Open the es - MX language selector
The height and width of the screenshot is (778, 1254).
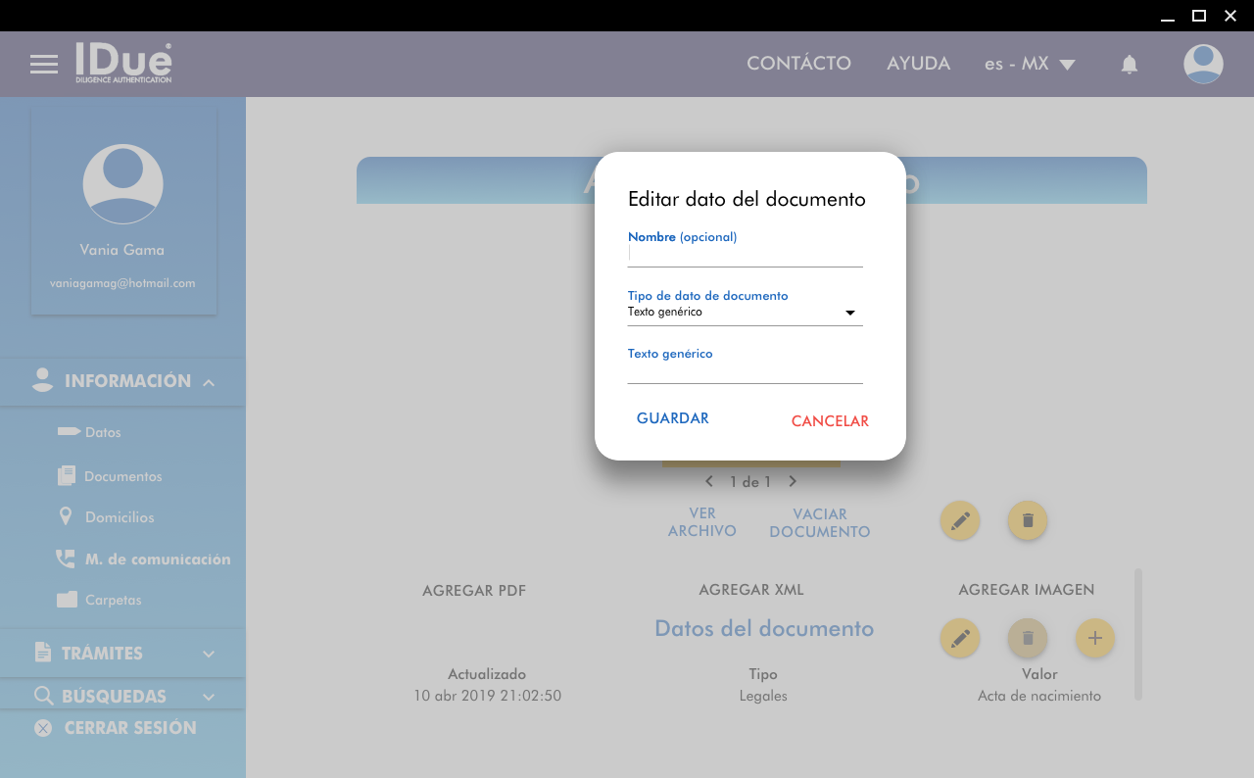point(1030,65)
